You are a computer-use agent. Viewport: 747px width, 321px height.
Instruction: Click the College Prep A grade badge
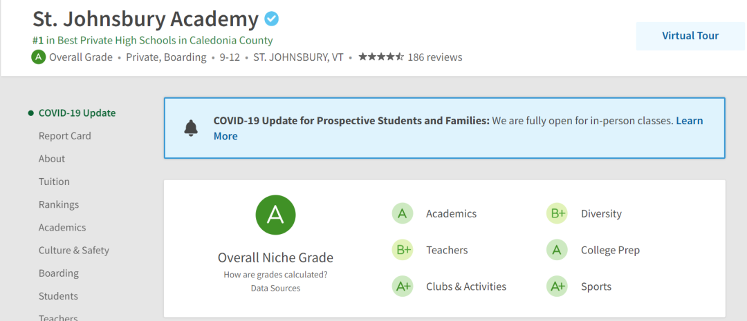(x=557, y=250)
